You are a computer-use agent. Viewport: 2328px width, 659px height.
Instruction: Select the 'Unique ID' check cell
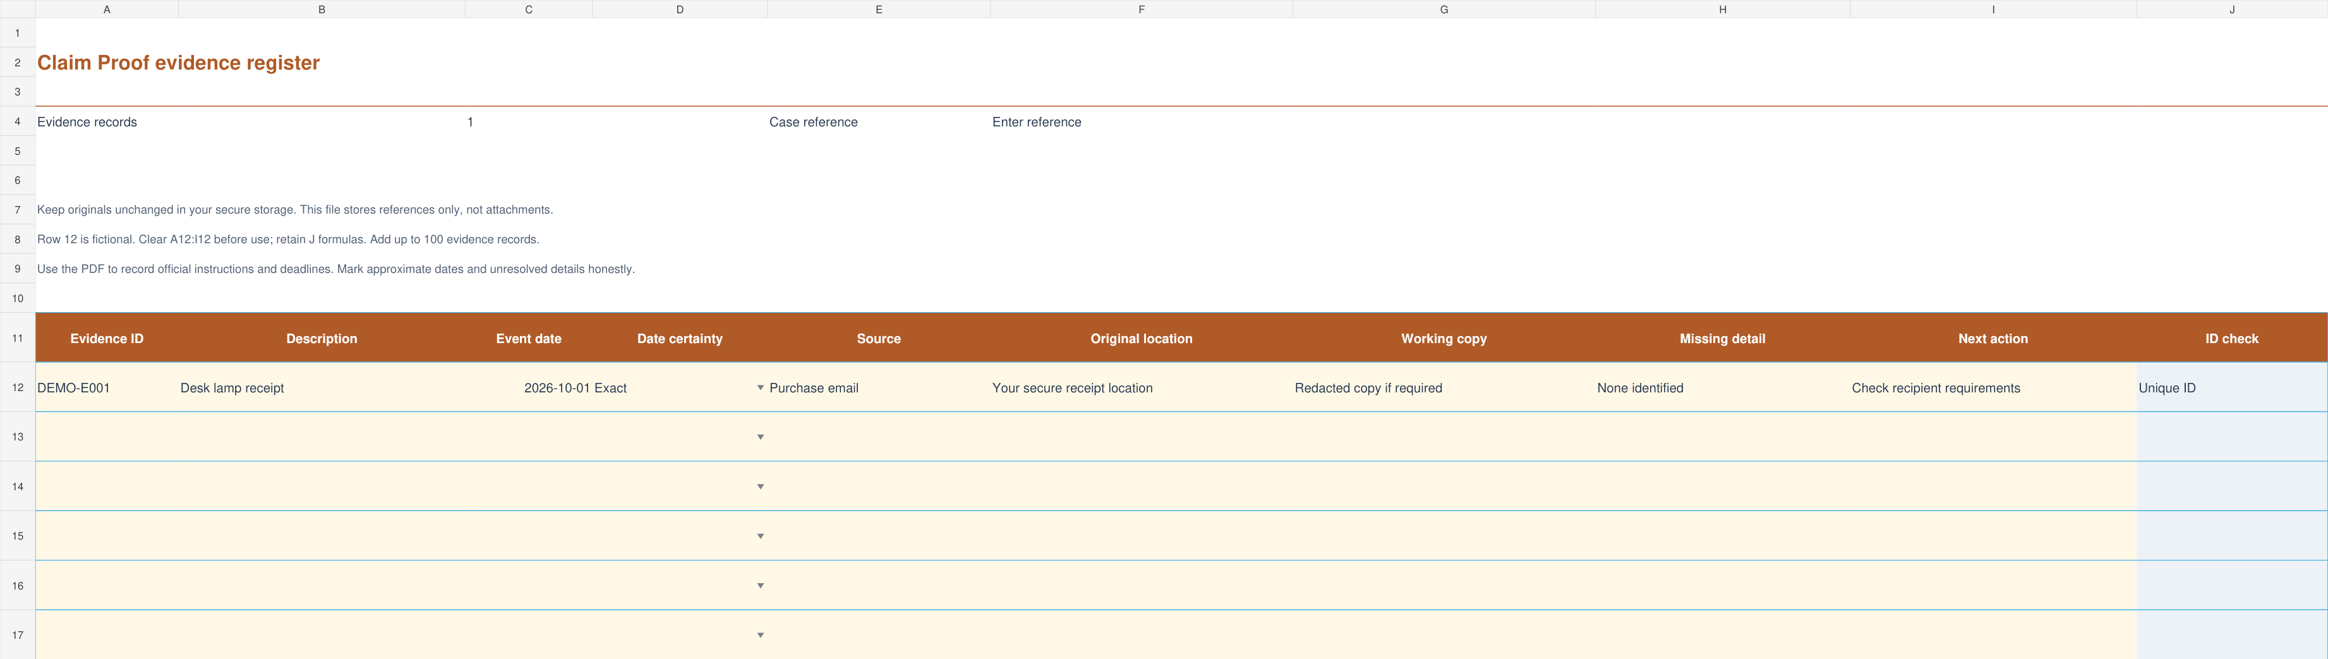[x=2232, y=388]
